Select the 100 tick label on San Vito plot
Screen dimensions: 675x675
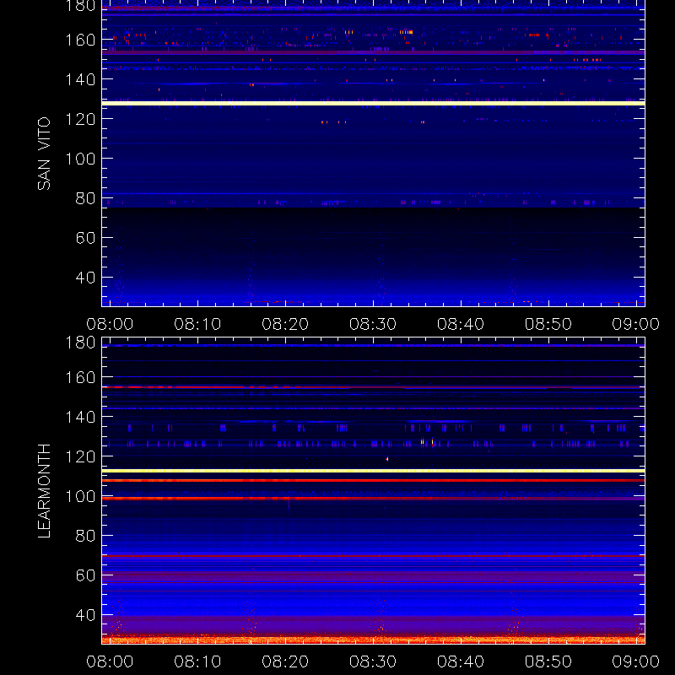(80, 159)
